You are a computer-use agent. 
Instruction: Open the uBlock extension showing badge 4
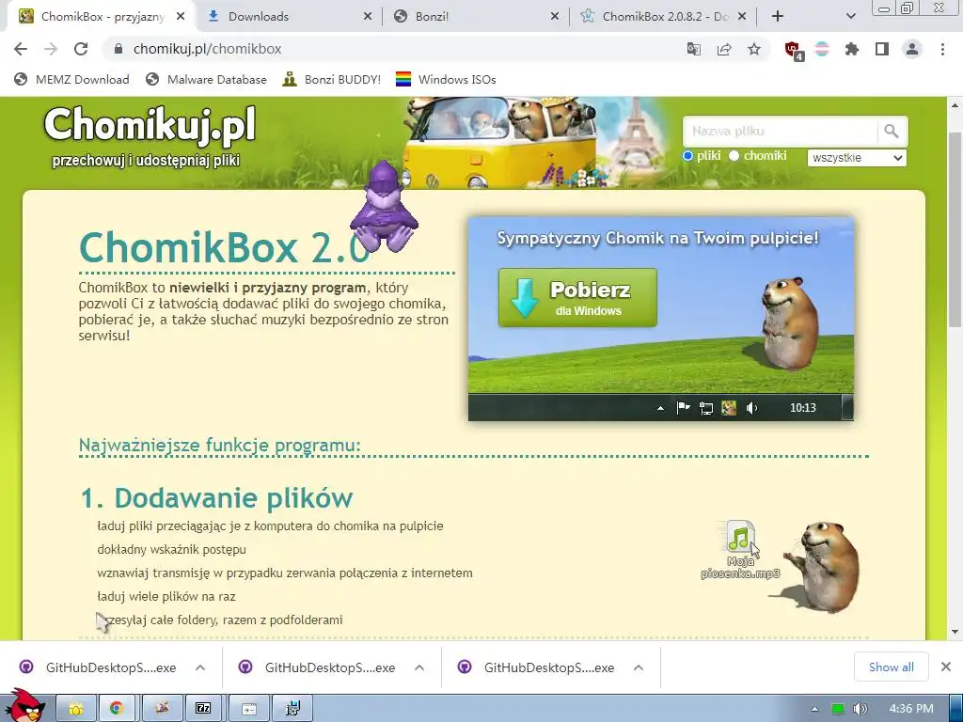(794, 51)
